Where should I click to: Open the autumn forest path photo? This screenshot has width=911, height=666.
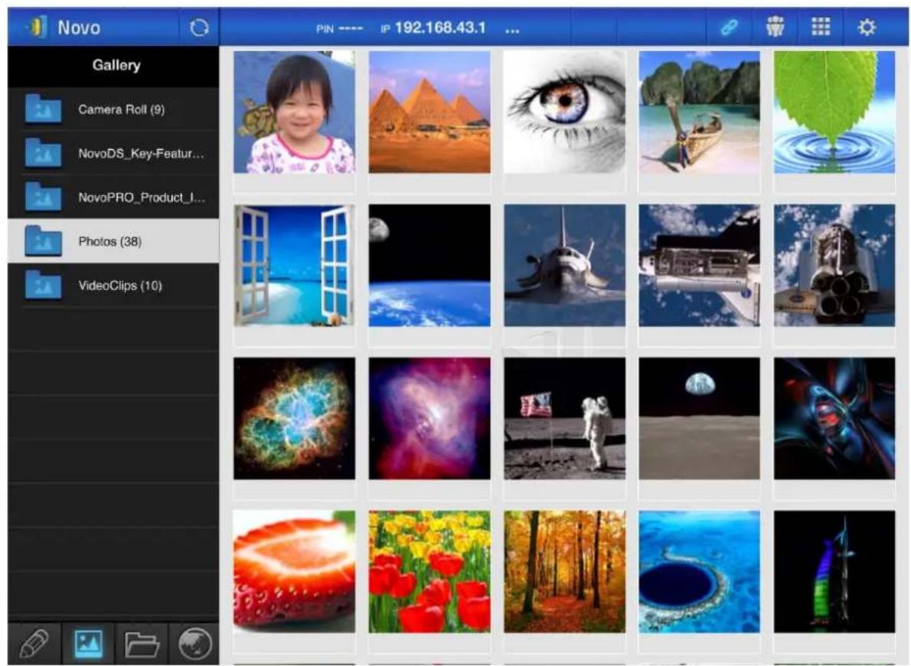click(x=565, y=572)
